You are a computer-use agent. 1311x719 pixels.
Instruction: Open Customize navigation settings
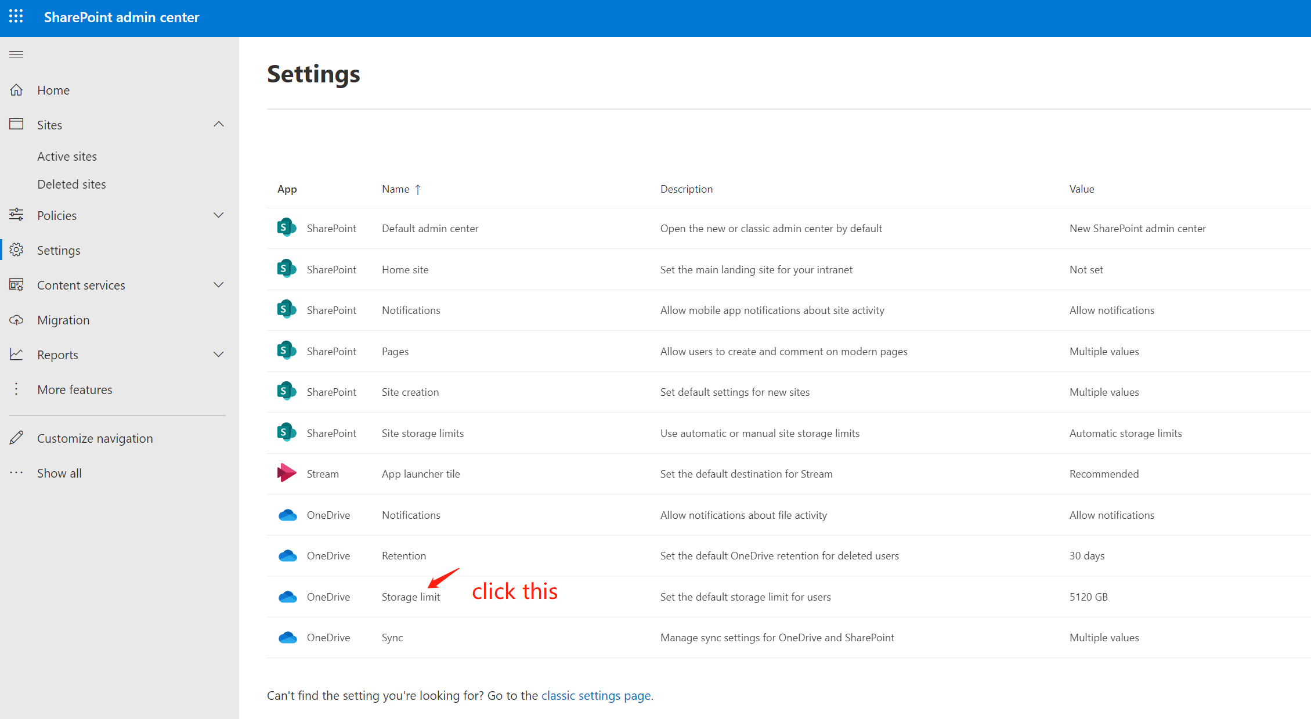[95, 438]
